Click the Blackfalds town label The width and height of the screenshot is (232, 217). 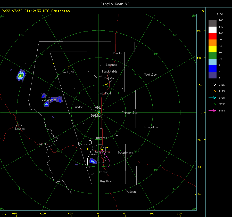(110, 71)
